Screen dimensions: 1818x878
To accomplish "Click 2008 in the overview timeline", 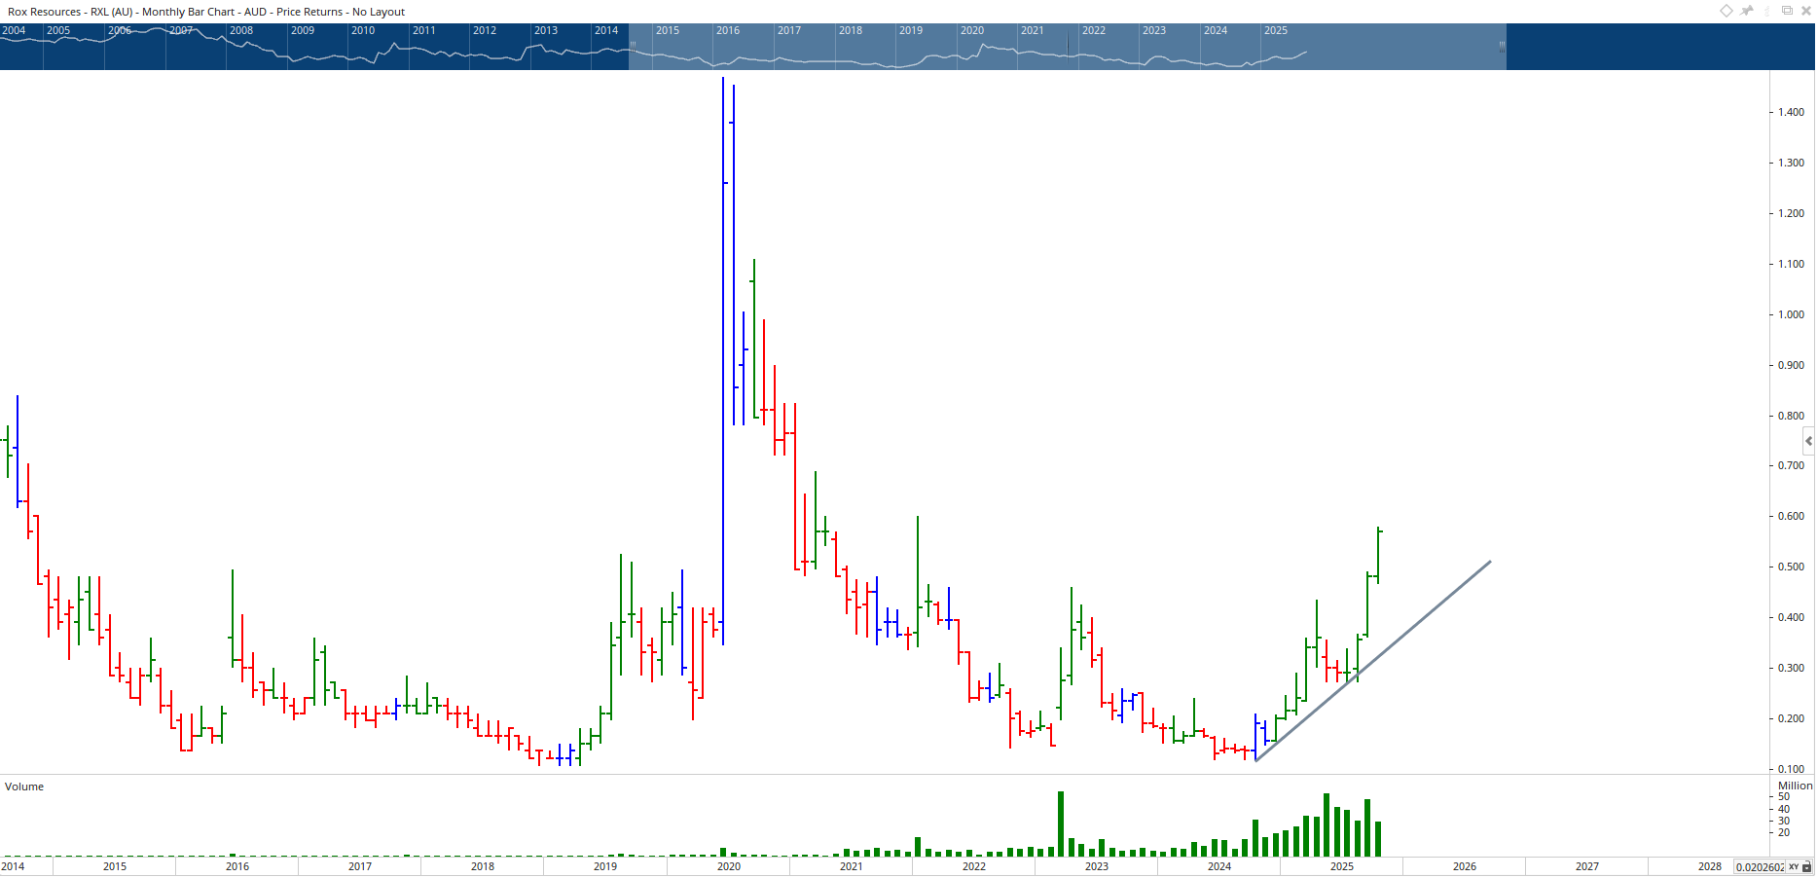I will (241, 30).
